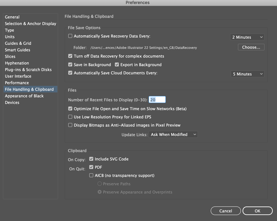Disable Export in Background option
The height and width of the screenshot is (221, 277).
click(x=117, y=65)
